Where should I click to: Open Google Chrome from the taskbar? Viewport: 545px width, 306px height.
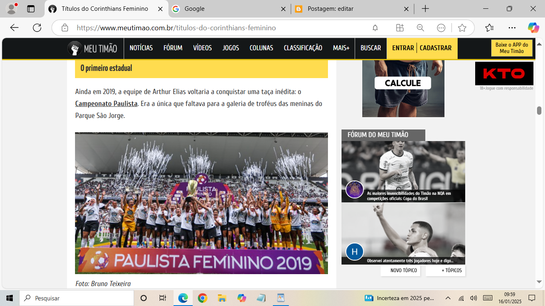pyautogui.click(x=202, y=298)
